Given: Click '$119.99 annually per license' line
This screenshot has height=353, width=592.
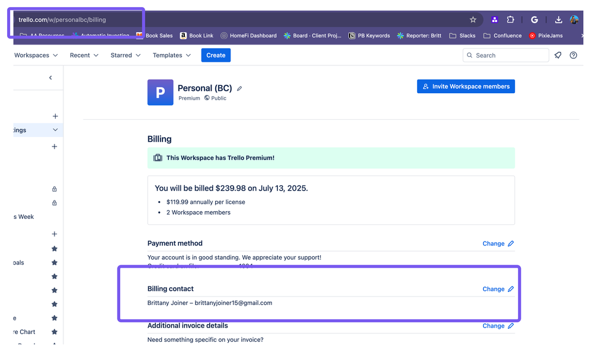Looking at the screenshot, I should tap(206, 202).
